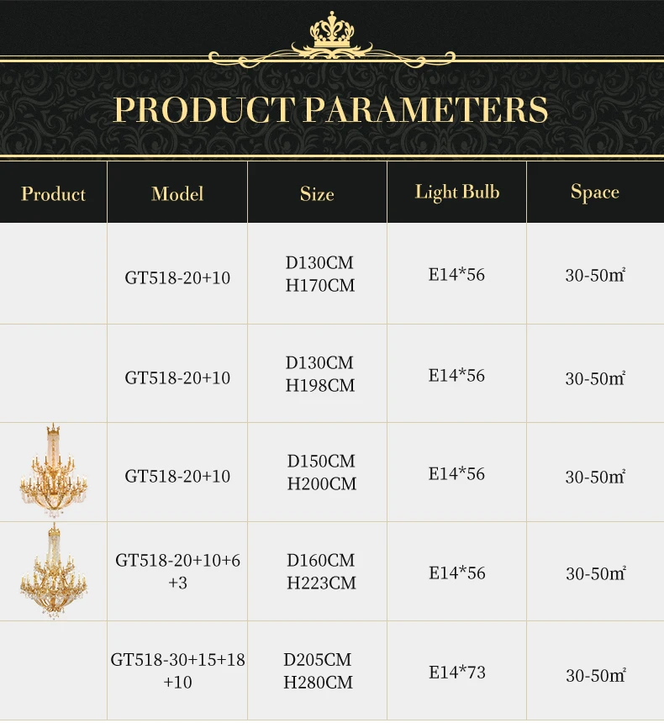Click the gold crown emblem at top
Image resolution: width=664 pixels, height=723 pixels.
pos(332,38)
